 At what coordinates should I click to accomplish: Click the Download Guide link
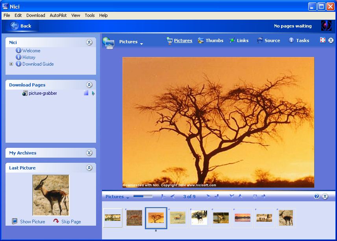(38, 64)
